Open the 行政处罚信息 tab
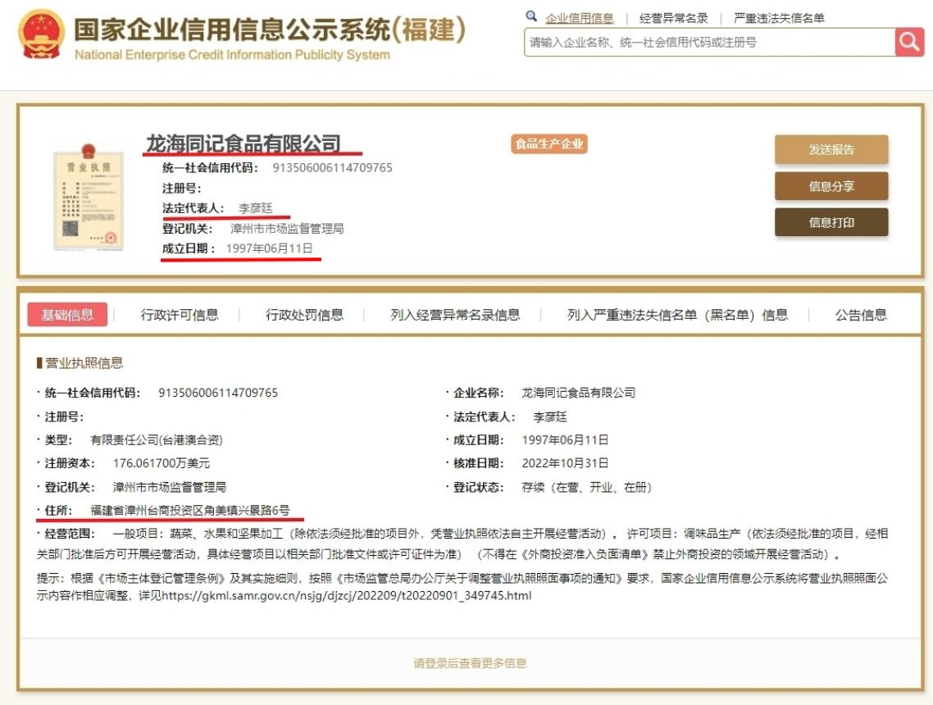 [x=304, y=315]
